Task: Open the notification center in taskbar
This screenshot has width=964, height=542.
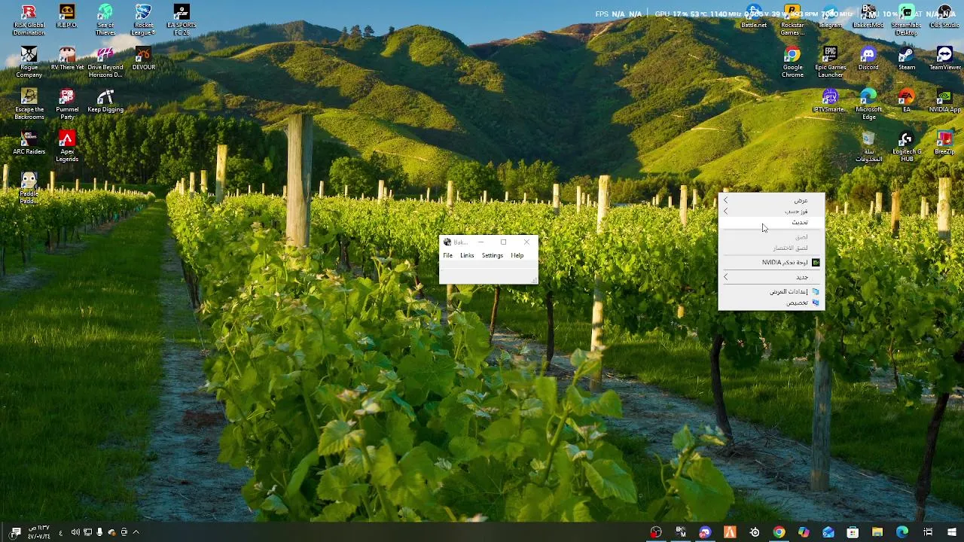Action: 15,532
